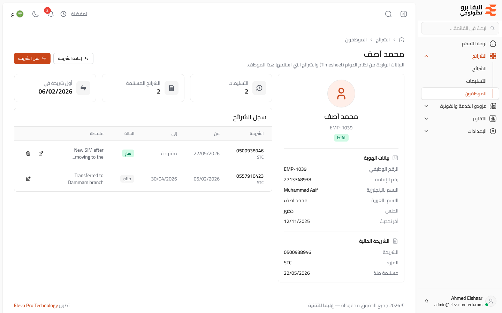502x313 pixels.
Task: Click the نشط status badge
Action: pos(341,138)
